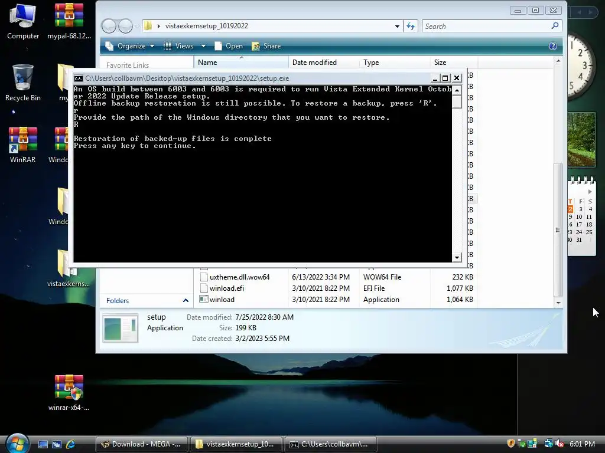Switch to C:\Users\collbavm taskbar button
Viewport: 605px width, 453px height.
[x=330, y=444]
